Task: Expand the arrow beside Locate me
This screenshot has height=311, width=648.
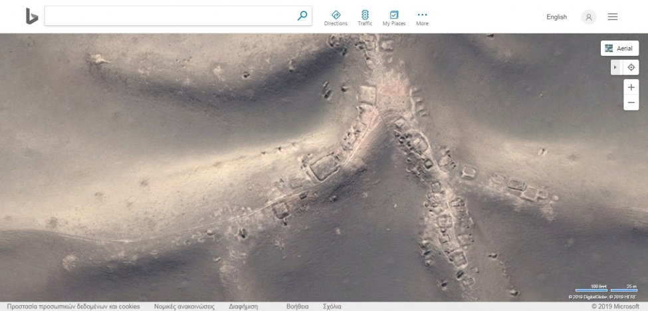Action: click(x=615, y=67)
